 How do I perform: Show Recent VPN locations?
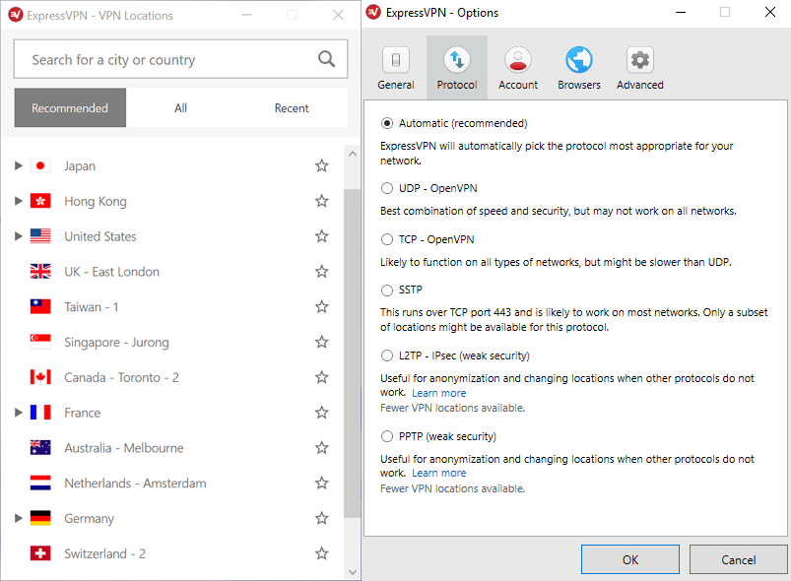click(x=292, y=108)
